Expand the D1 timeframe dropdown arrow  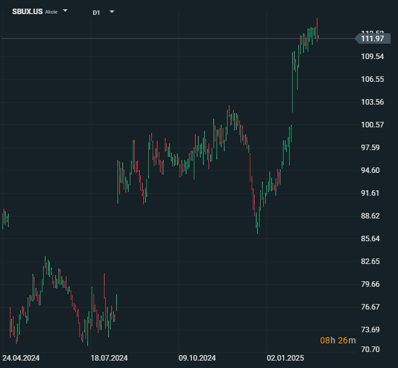[112, 12]
